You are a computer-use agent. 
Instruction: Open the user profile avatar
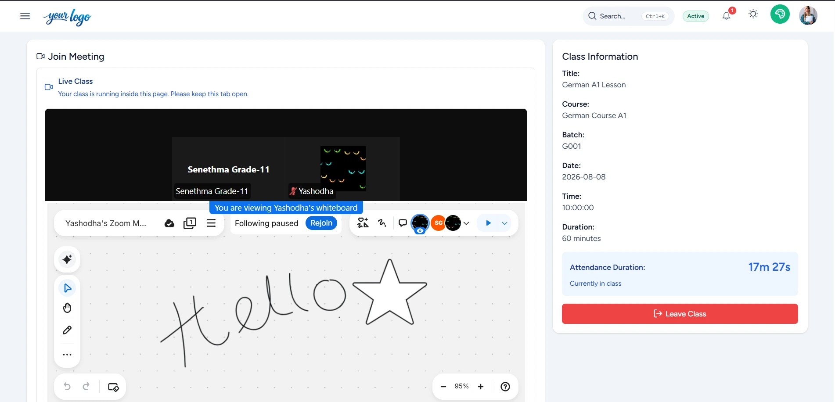808,15
